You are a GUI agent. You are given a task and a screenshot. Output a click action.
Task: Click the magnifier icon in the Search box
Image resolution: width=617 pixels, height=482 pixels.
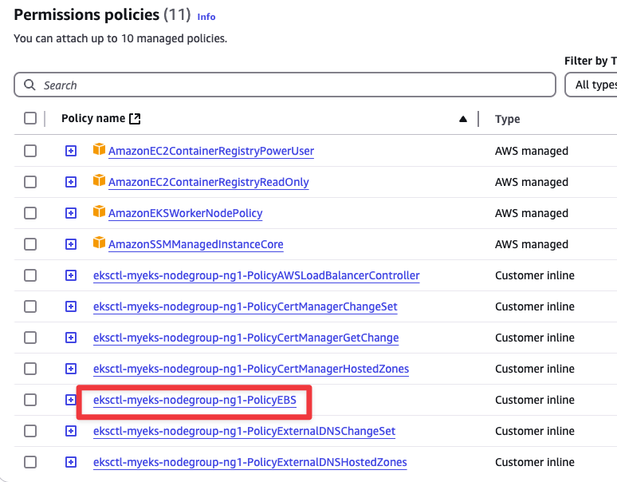29,85
